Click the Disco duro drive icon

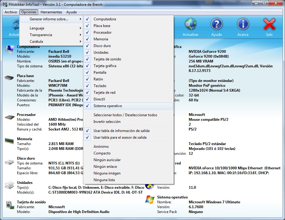9,162
